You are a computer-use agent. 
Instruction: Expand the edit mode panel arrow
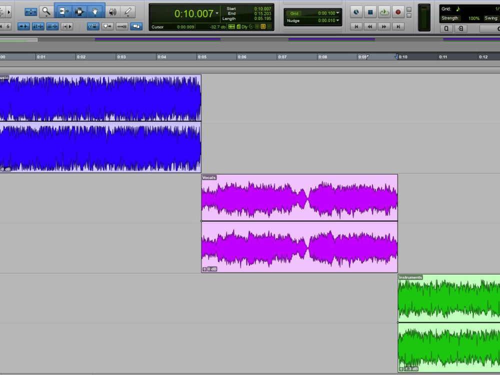[9, 12]
